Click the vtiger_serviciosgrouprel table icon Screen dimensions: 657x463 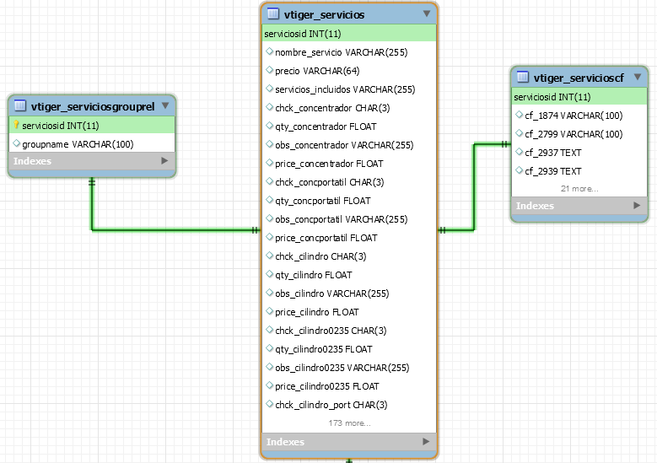tap(20, 105)
